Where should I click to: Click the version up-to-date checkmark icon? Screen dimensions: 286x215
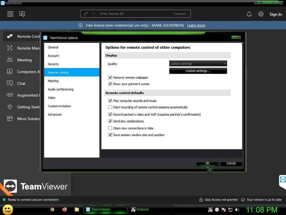[x=243, y=200]
